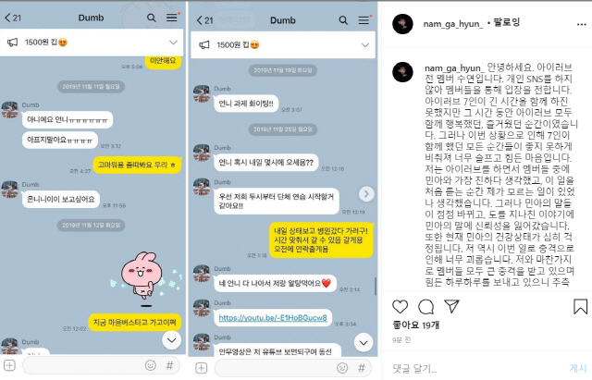Tap the search icon in left chat header
Image resolution: width=592 pixels, height=380 pixels.
coord(152,18)
